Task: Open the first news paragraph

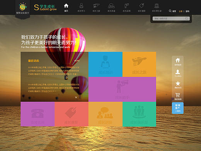Action: (54, 71)
